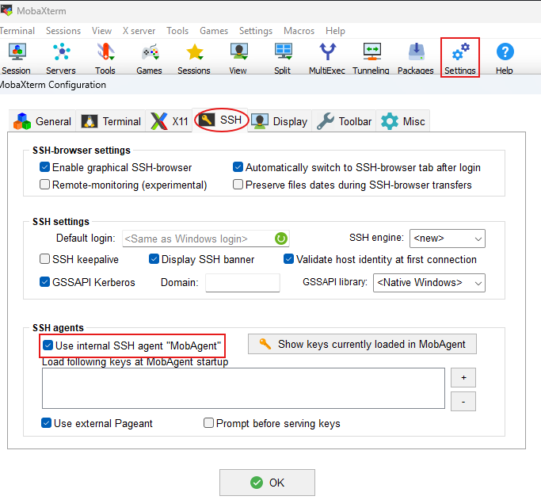The image size is (541, 500).
Task: Click the View toolbar icon
Action: (x=238, y=59)
